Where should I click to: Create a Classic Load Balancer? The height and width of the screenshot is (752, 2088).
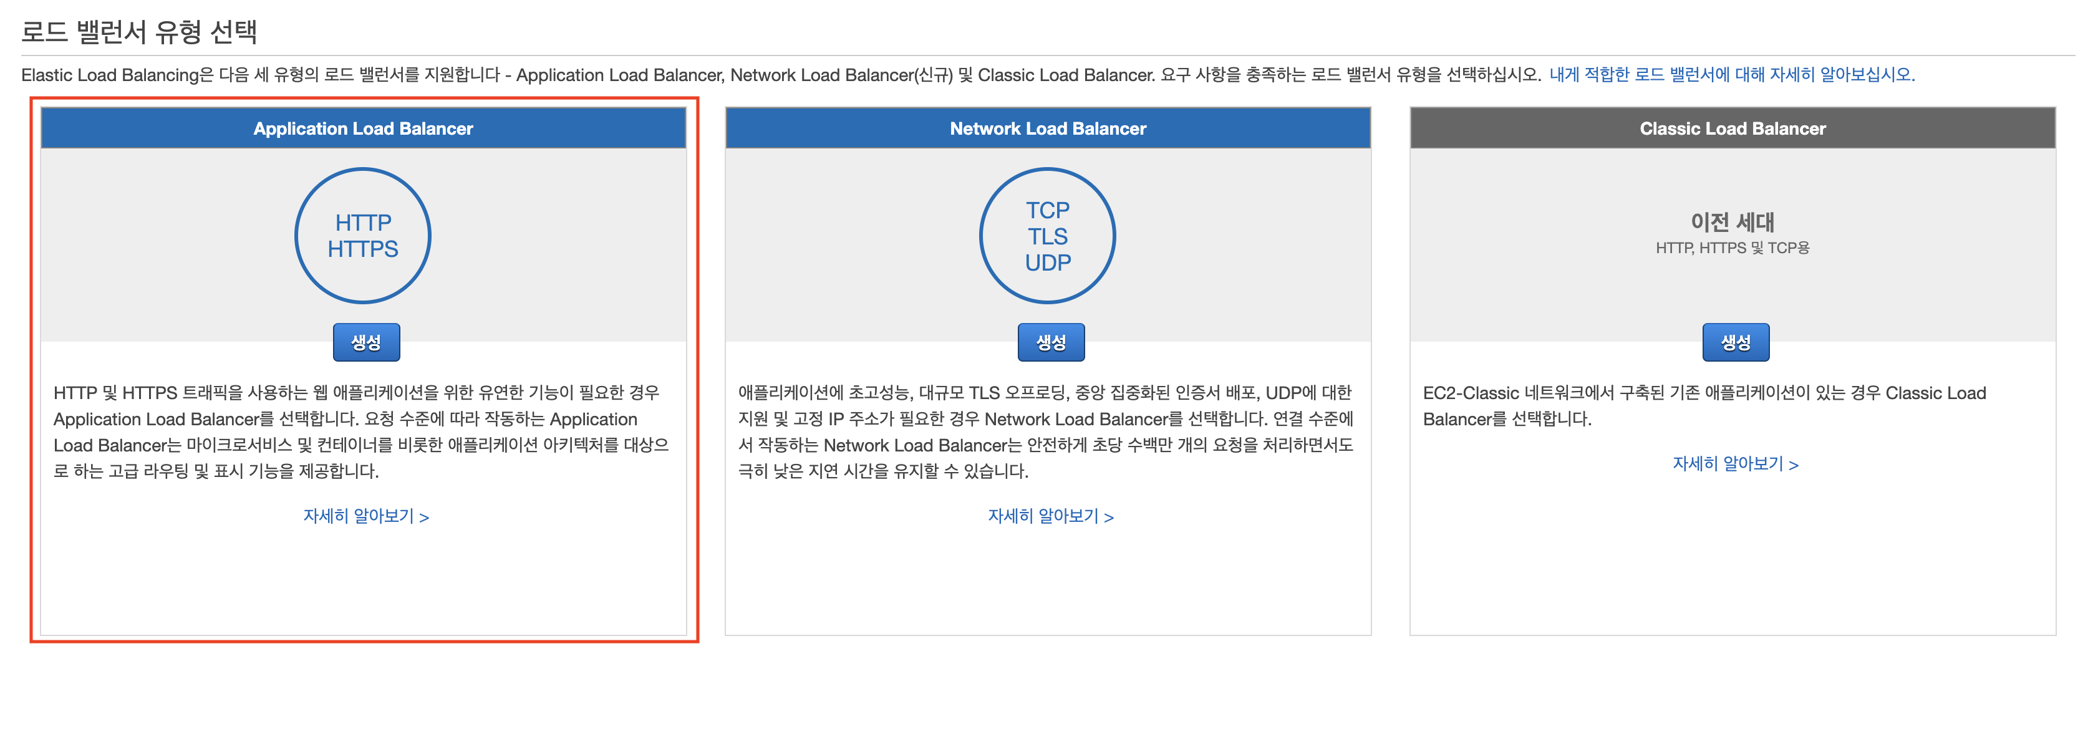coord(1736,342)
